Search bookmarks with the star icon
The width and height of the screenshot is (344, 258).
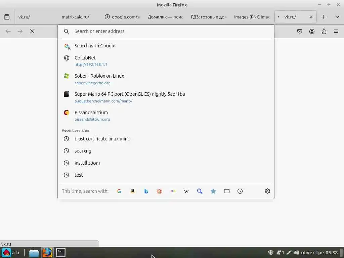[213, 191]
